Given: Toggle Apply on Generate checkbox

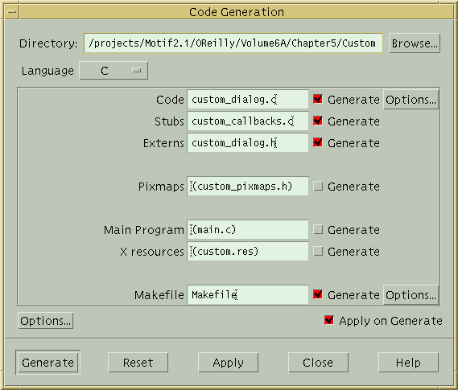Looking at the screenshot, I should click(329, 320).
